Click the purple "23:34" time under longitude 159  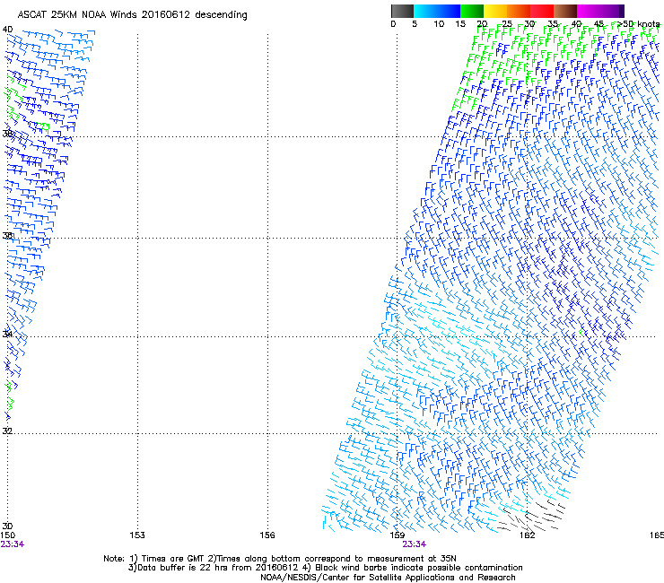click(x=415, y=544)
